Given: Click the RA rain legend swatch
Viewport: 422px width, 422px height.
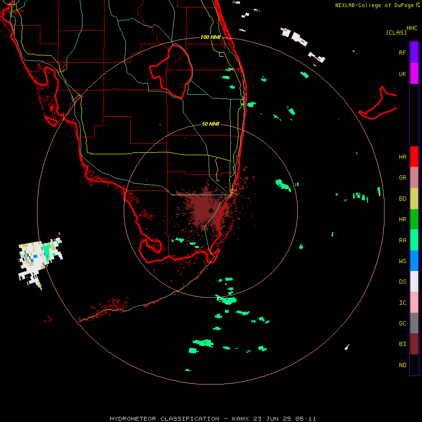Looking at the screenshot, I should (x=414, y=240).
